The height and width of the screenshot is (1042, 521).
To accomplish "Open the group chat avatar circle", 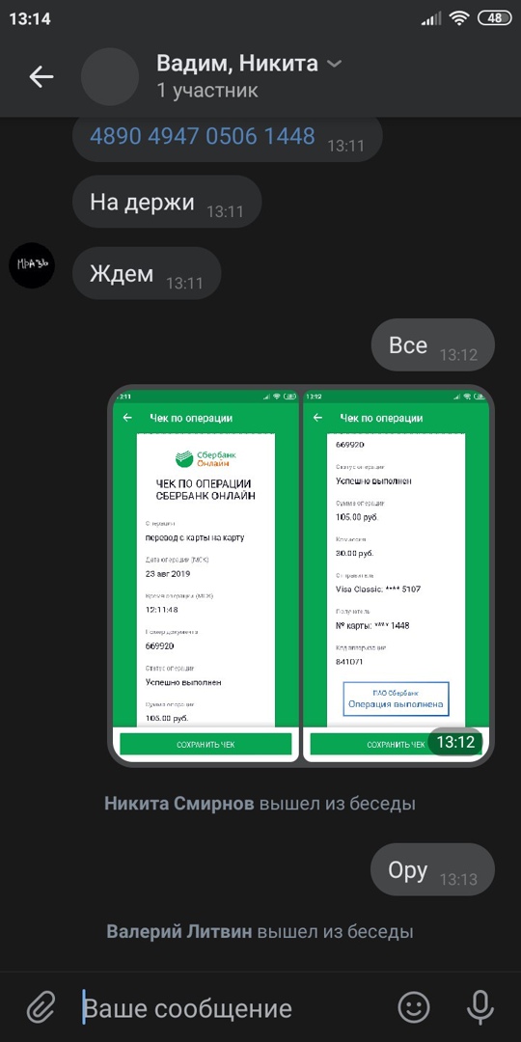I will click(x=110, y=76).
